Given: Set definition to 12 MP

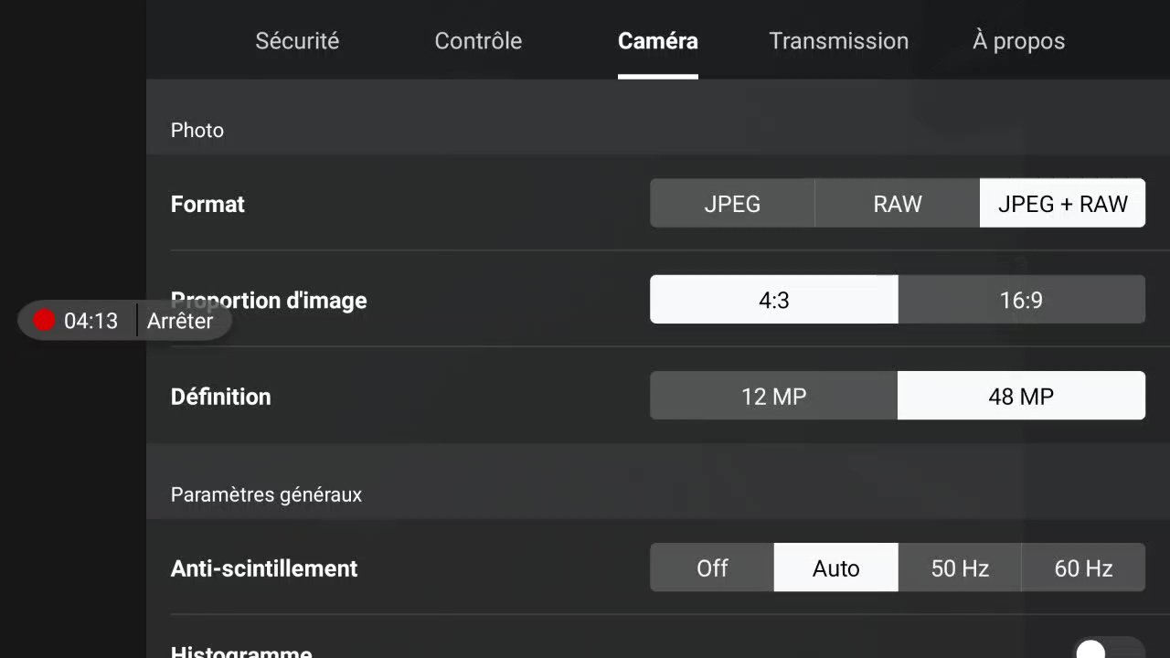Looking at the screenshot, I should pos(773,396).
